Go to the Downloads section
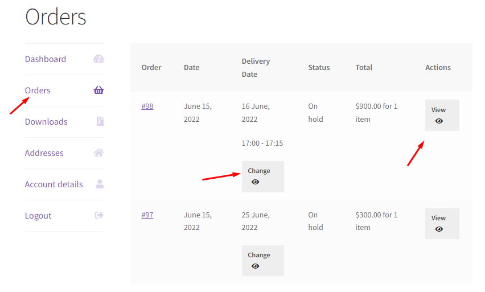The image size is (485, 292). [x=46, y=122]
